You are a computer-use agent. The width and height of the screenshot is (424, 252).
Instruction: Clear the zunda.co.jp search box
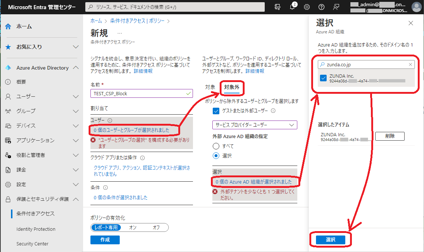tap(410, 64)
